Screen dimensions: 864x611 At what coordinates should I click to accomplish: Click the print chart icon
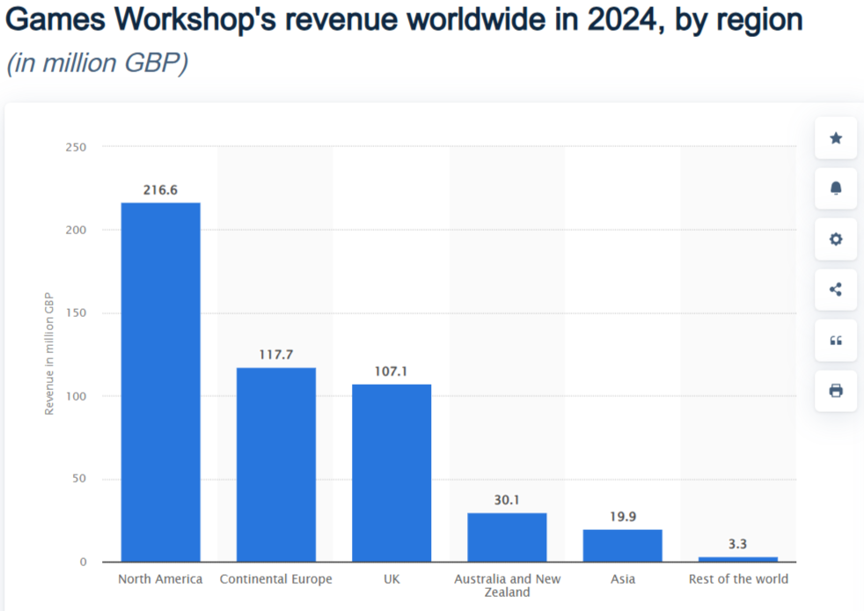pos(836,390)
